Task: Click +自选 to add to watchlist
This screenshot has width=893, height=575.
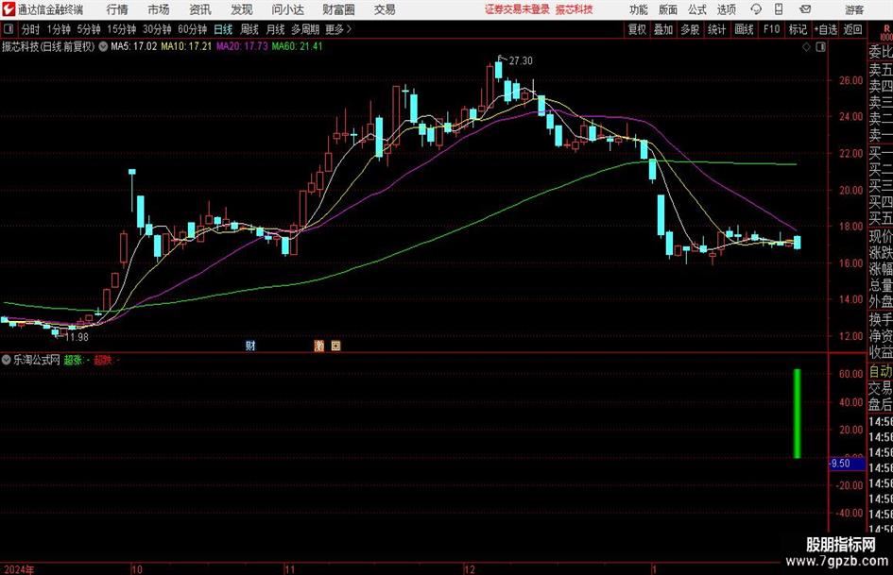Action: tap(826, 29)
